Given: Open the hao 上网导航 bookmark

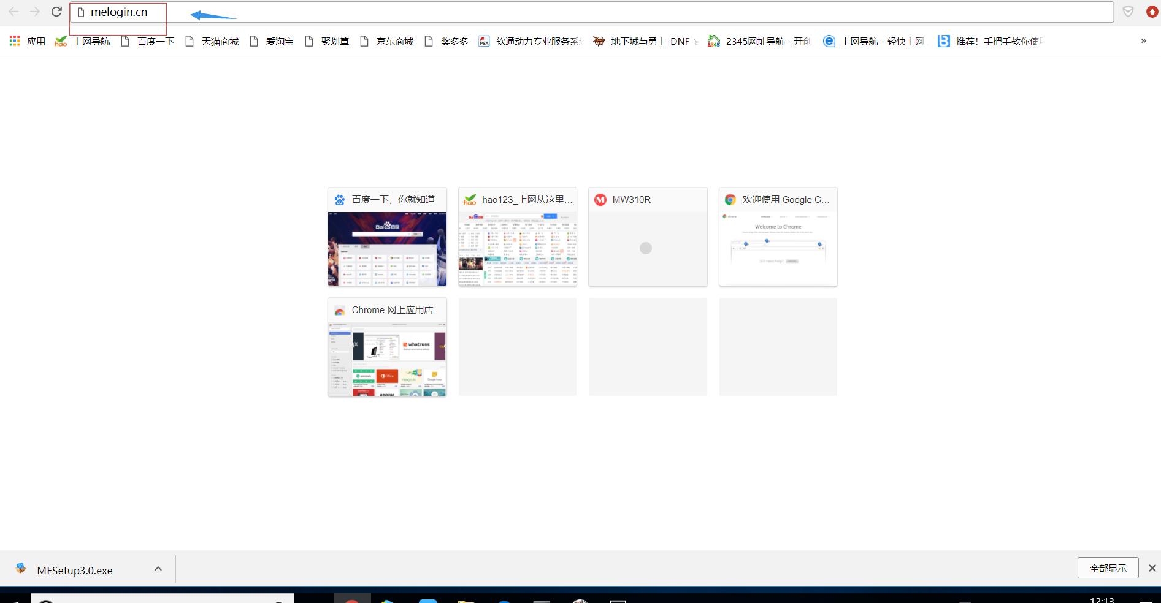Looking at the screenshot, I should click(83, 41).
